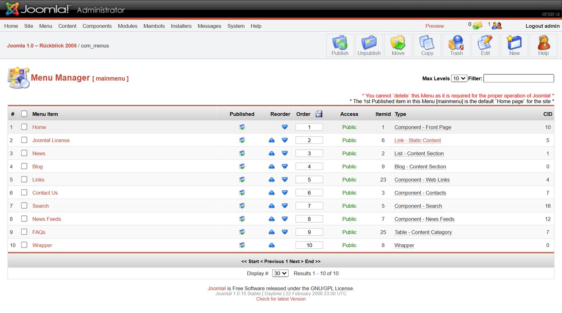Move Wrapper item up with arrow
This screenshot has height=313, width=562.
tap(271, 245)
